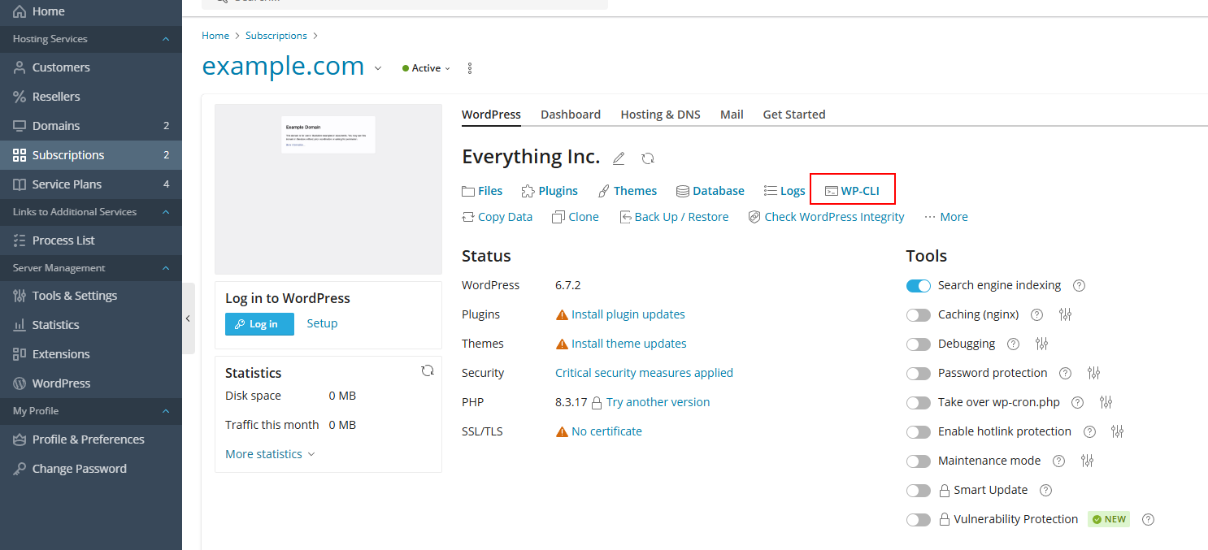
Task: Enable Password protection toggle
Action: click(x=919, y=374)
